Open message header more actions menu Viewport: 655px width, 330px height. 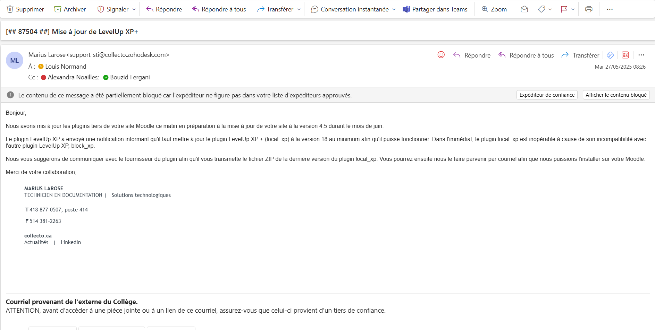click(641, 55)
